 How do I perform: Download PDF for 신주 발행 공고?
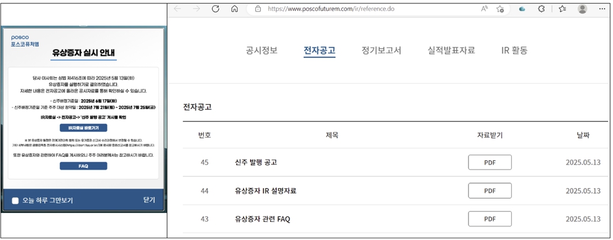(490, 162)
